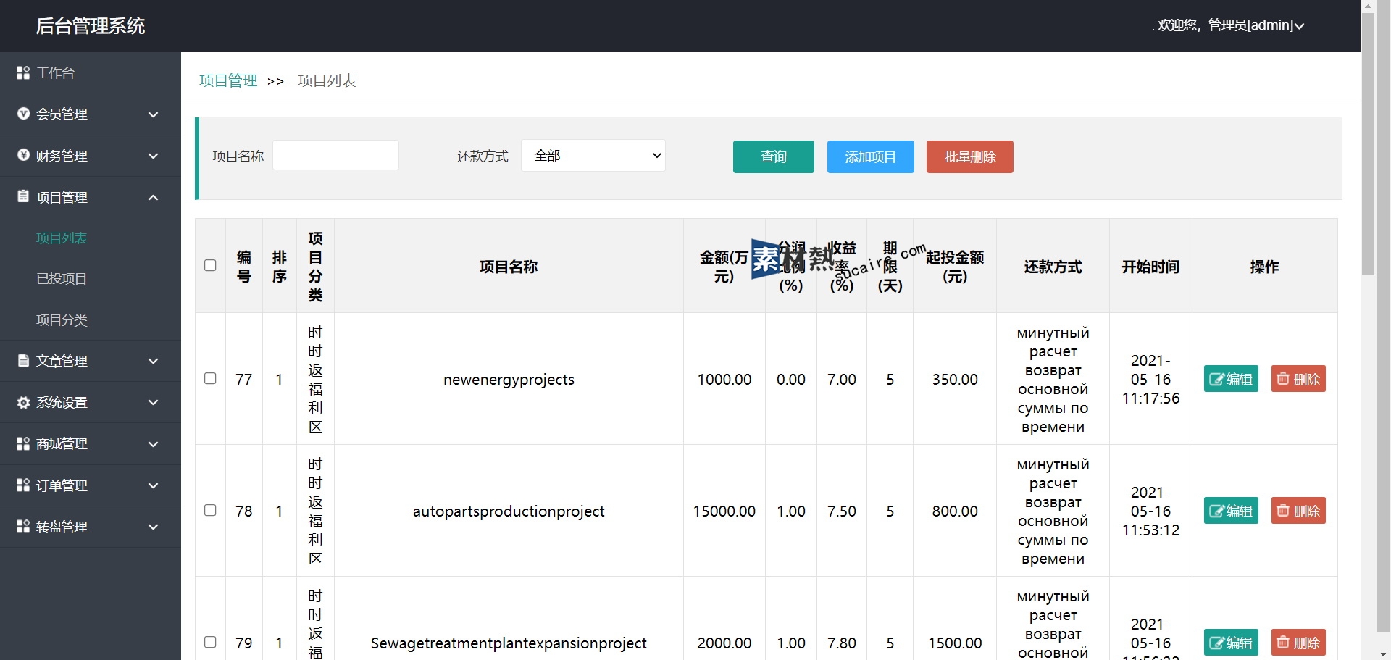1391x660 pixels.
Task: Click the vertical page scrollbar thumb
Action: click(x=1368, y=143)
